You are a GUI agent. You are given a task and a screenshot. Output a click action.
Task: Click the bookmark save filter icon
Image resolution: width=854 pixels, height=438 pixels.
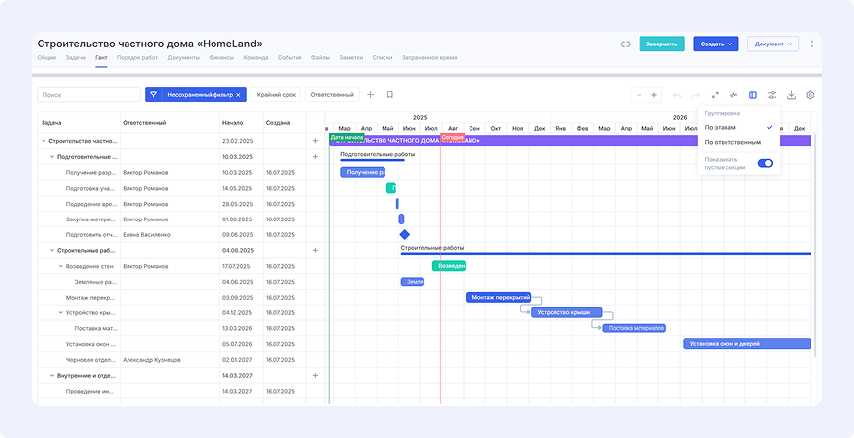390,95
